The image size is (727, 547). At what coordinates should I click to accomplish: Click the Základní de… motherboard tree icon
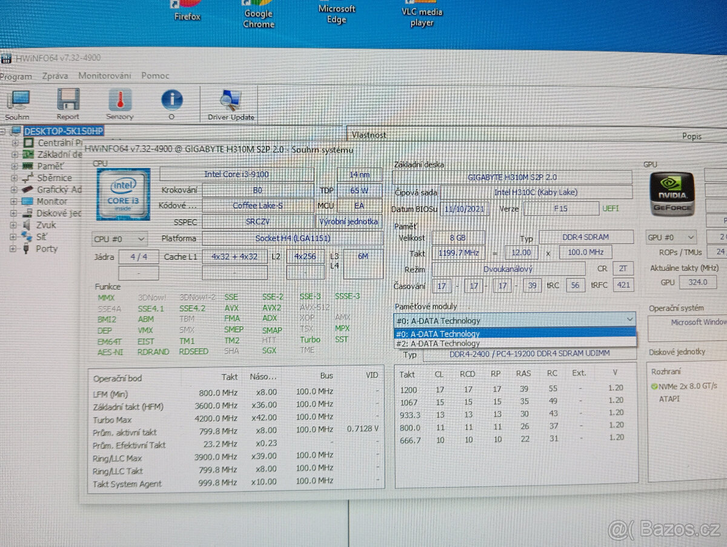click(x=28, y=154)
